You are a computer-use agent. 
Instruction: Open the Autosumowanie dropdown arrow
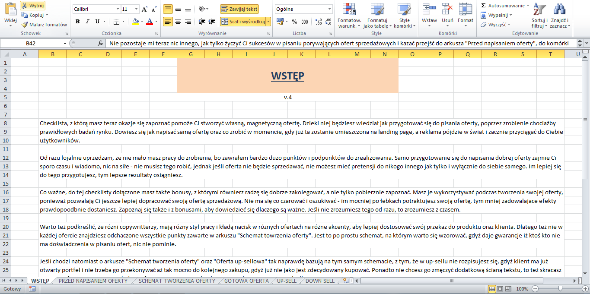(528, 6)
